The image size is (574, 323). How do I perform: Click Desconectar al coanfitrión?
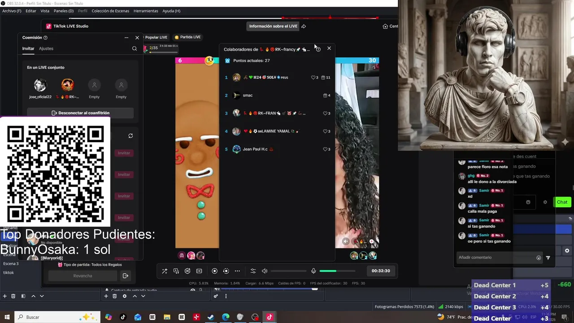tap(80, 113)
